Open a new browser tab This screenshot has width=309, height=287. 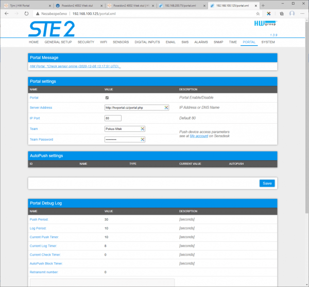click(x=263, y=5)
